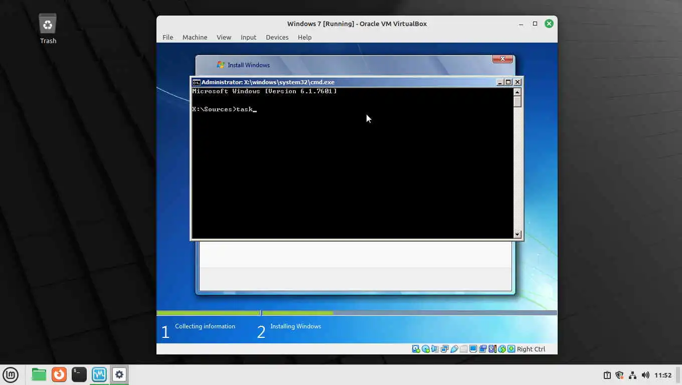Click the Installing Windows progress bar
682x385 pixels.
pyautogui.click(x=409, y=313)
